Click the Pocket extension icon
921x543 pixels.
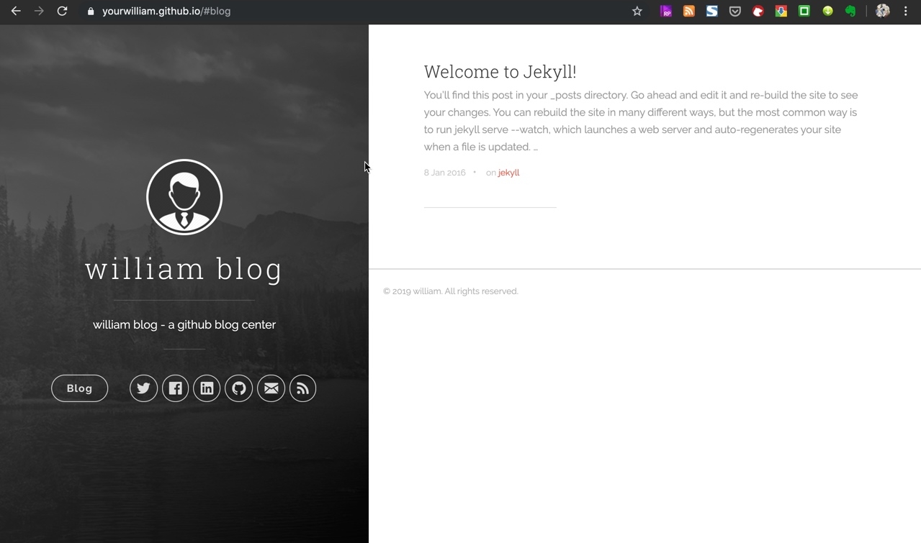[734, 12]
